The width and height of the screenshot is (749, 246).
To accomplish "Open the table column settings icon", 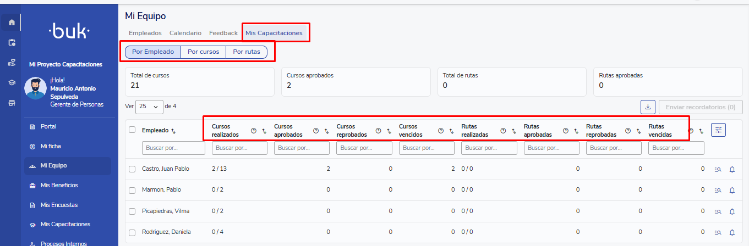I will (x=718, y=130).
